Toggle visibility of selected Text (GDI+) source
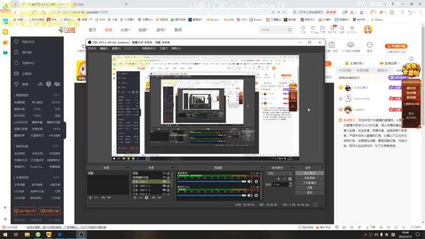 [x=164, y=182]
